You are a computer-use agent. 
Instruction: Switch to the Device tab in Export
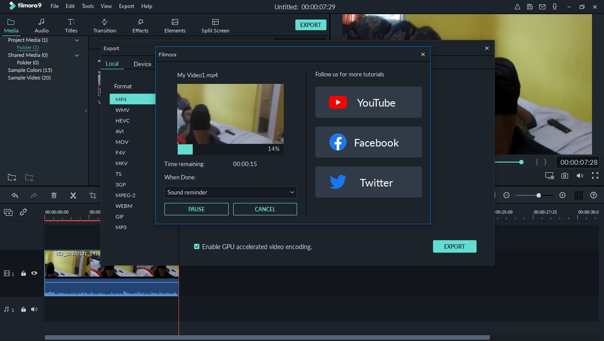[143, 64]
